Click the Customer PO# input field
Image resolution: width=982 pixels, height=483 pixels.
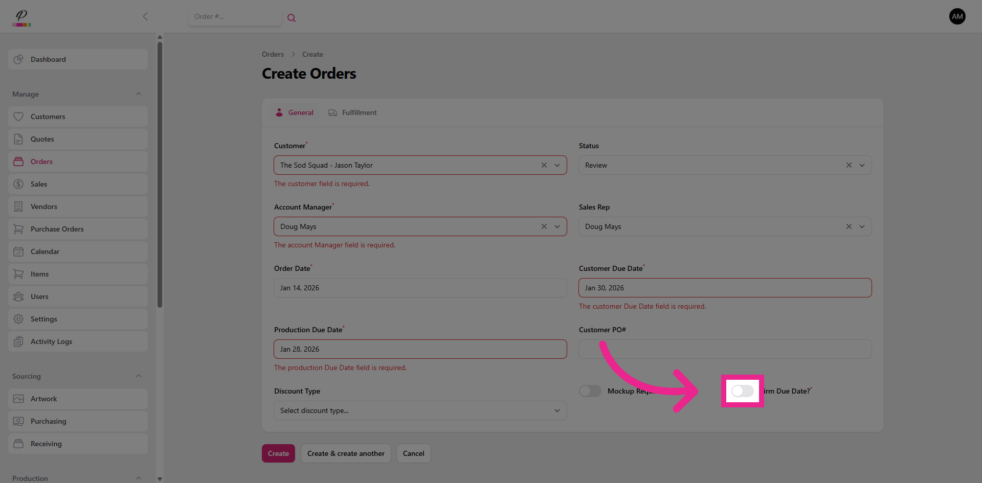[725, 349]
